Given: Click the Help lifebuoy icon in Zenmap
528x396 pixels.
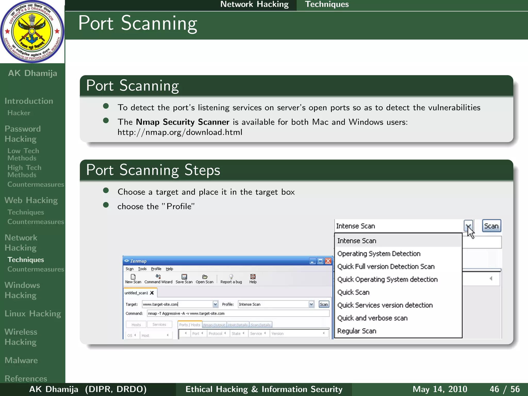Looking at the screenshot, I should tap(253, 277).
